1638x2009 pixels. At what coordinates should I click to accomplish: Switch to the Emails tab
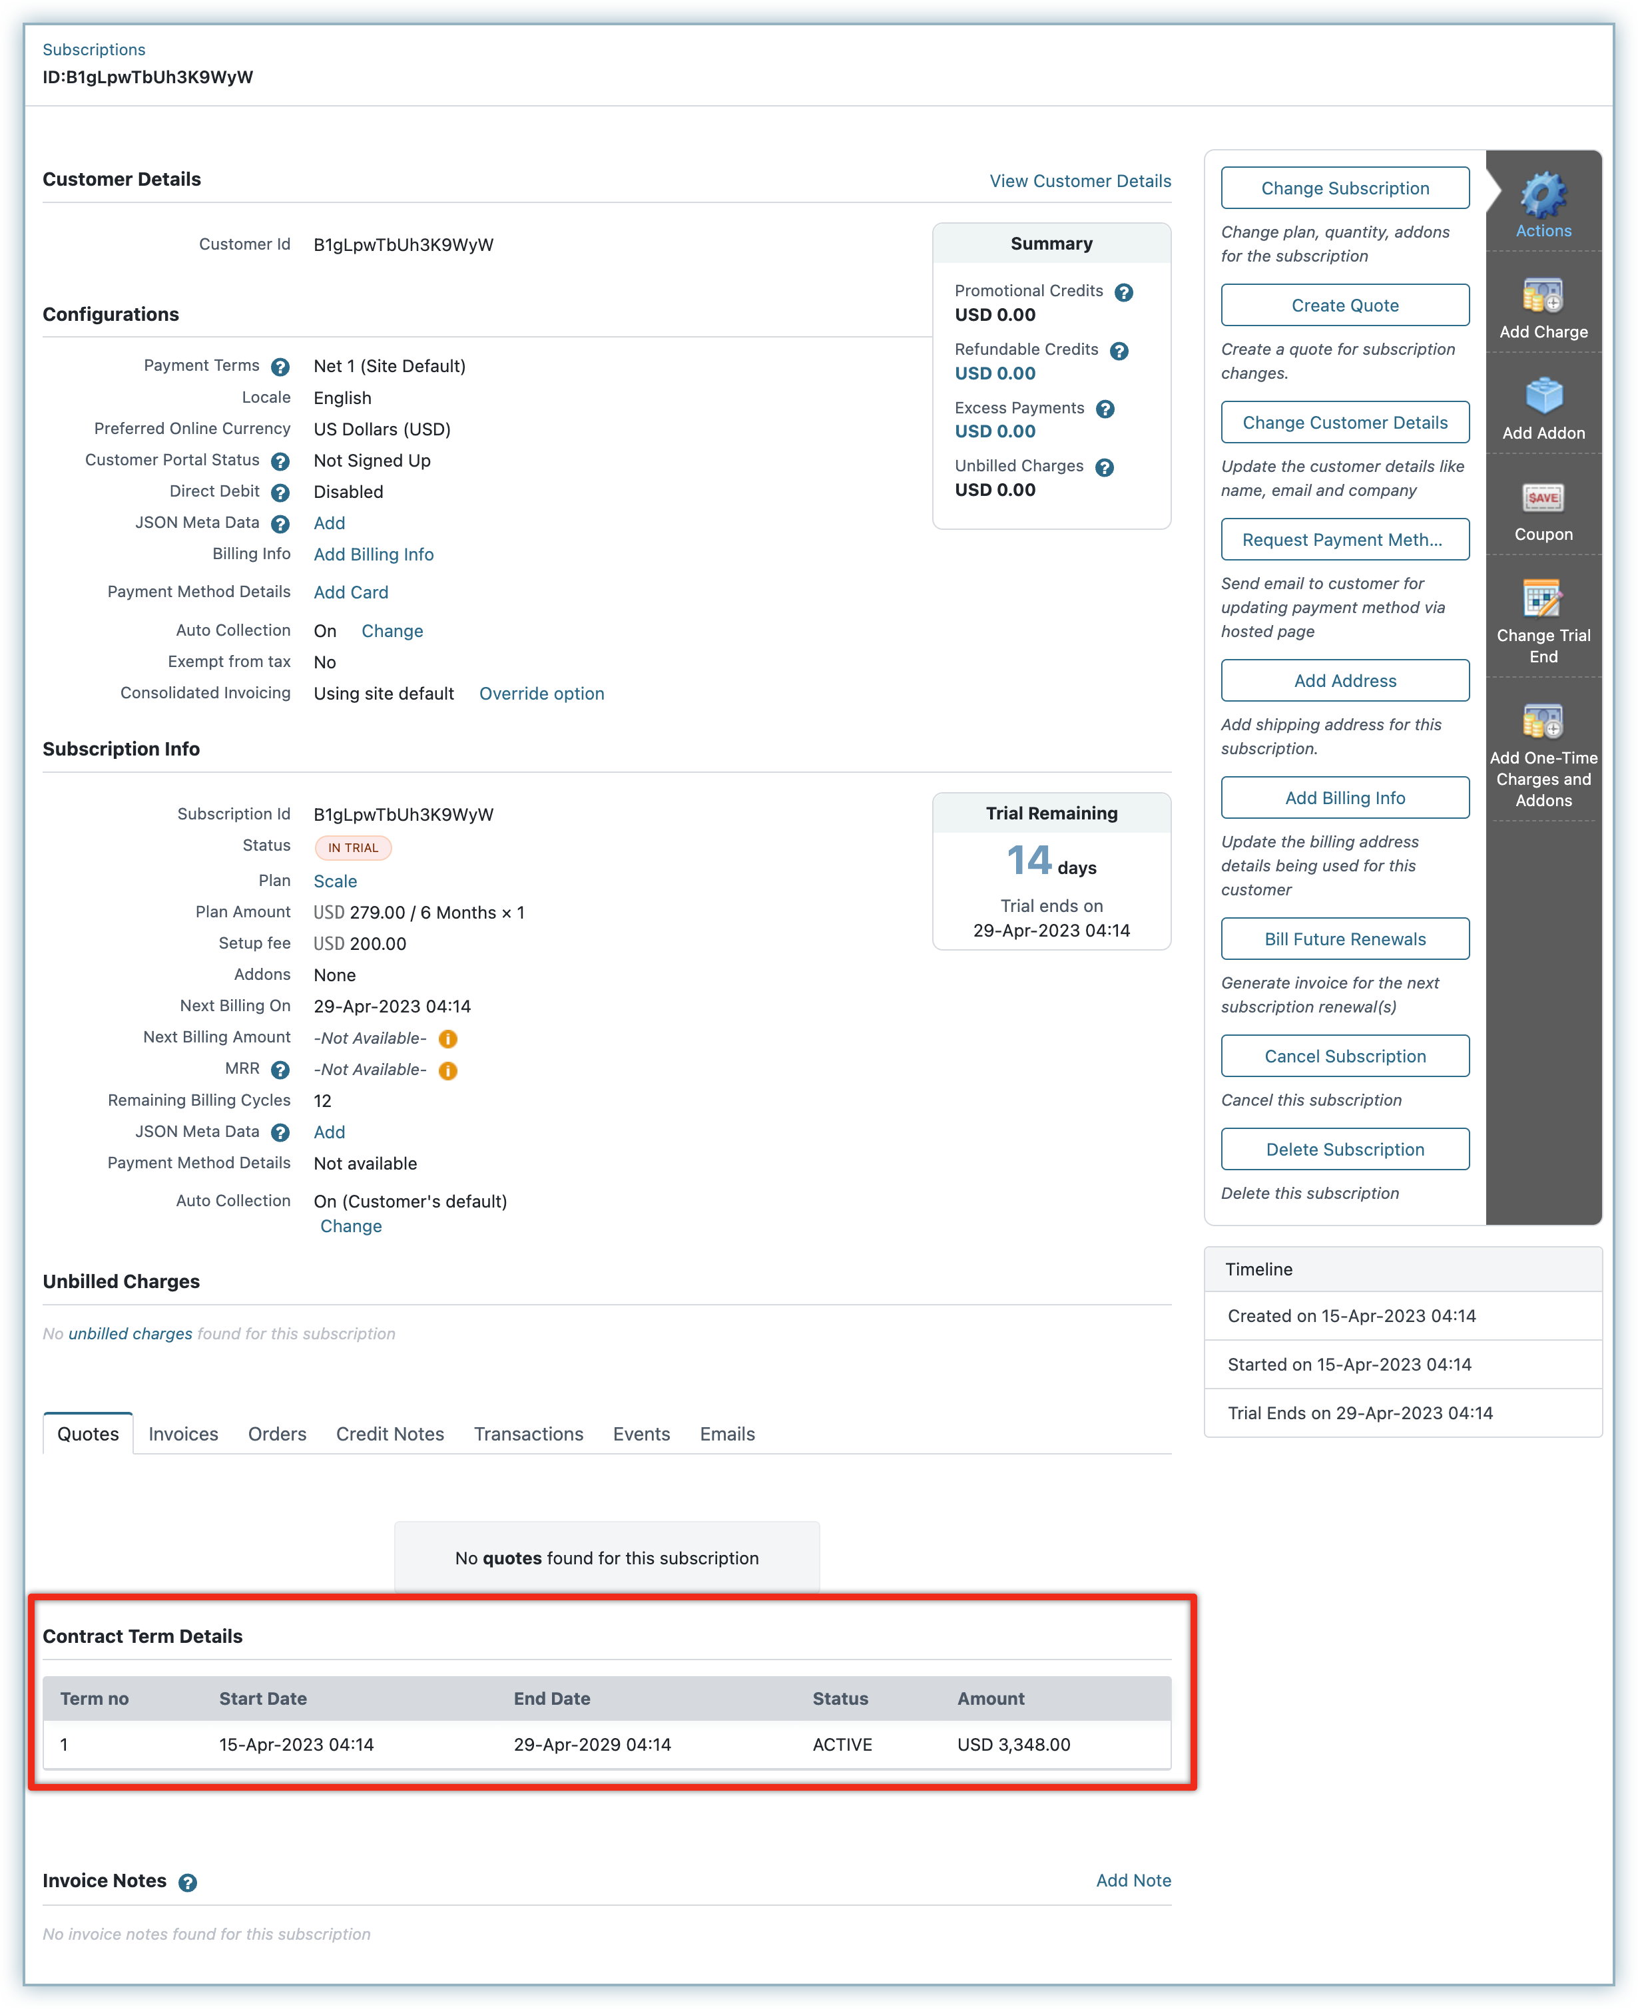(726, 1434)
